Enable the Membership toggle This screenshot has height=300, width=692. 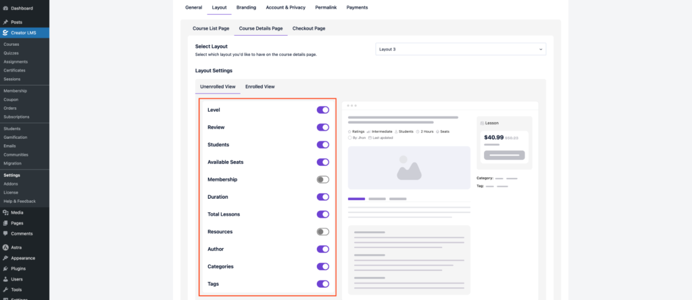[x=322, y=180]
